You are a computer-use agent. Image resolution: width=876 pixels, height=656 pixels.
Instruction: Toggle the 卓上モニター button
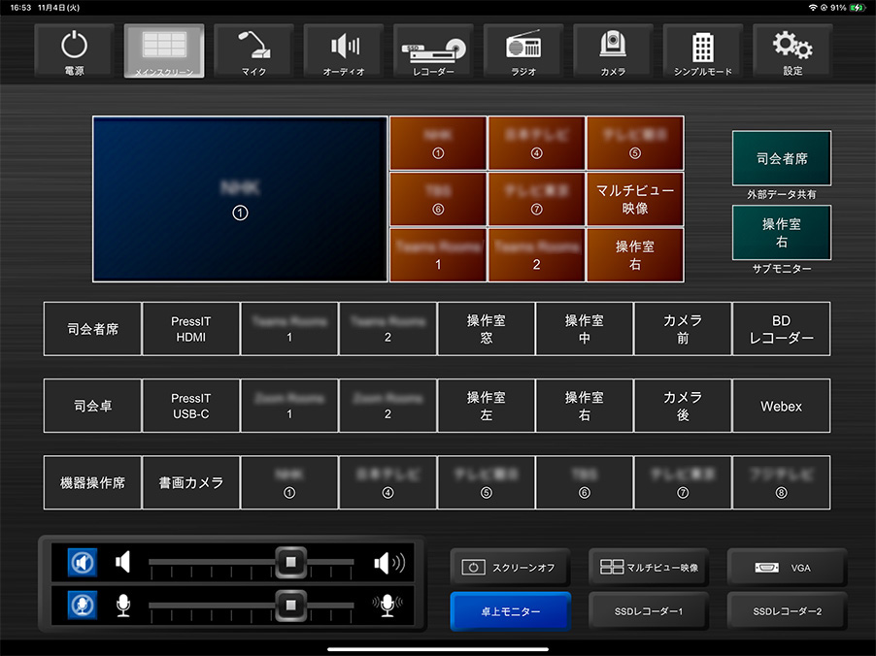pyautogui.click(x=511, y=611)
